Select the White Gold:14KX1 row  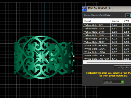(x=107, y=56)
